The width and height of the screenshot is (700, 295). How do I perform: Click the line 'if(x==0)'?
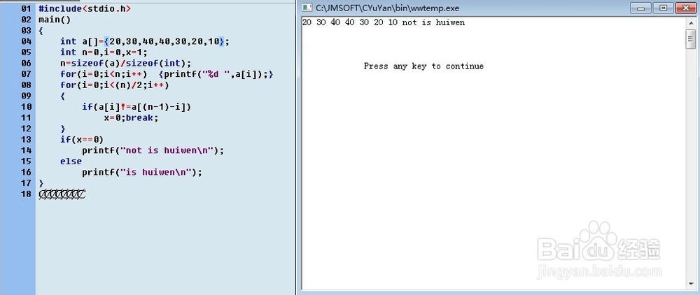82,140
